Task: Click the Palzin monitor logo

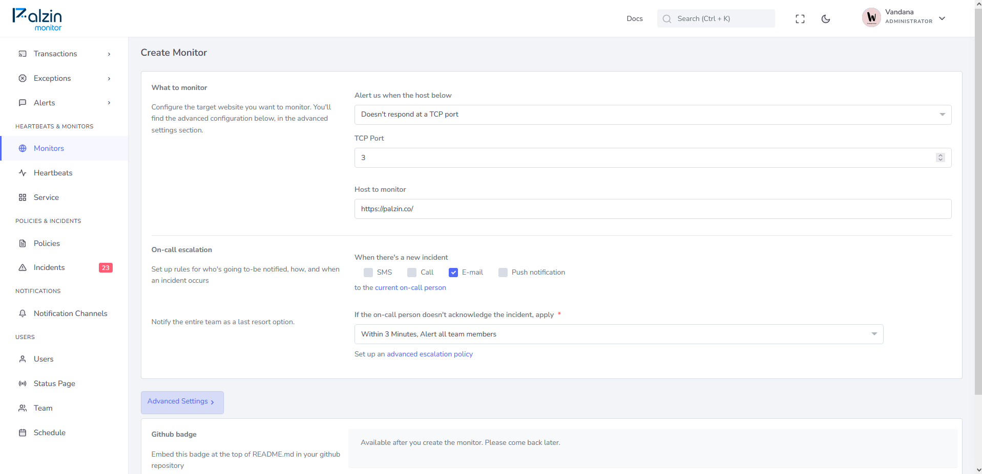Action: click(x=37, y=19)
